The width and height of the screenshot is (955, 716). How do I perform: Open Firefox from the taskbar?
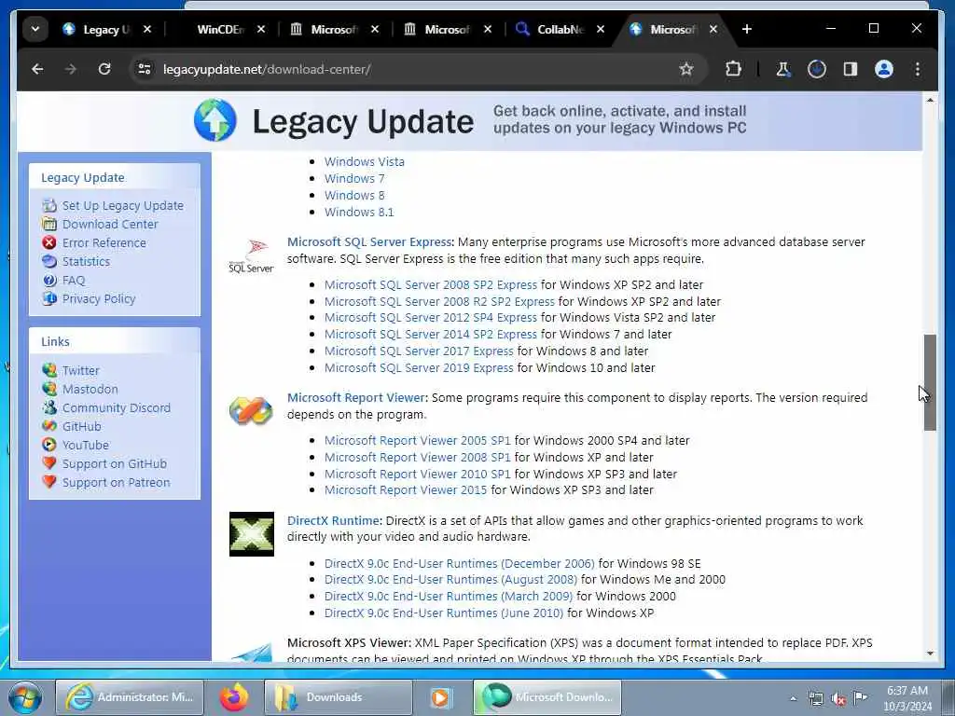tap(234, 697)
